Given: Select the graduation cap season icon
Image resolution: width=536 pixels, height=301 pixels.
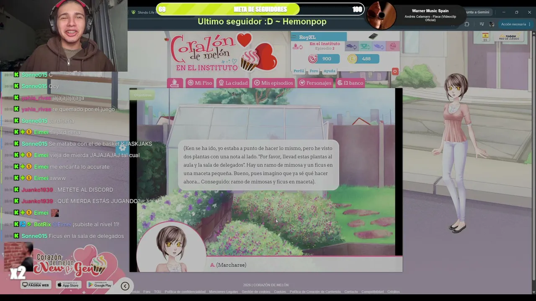Looking at the screenshot, I should tap(351, 46).
